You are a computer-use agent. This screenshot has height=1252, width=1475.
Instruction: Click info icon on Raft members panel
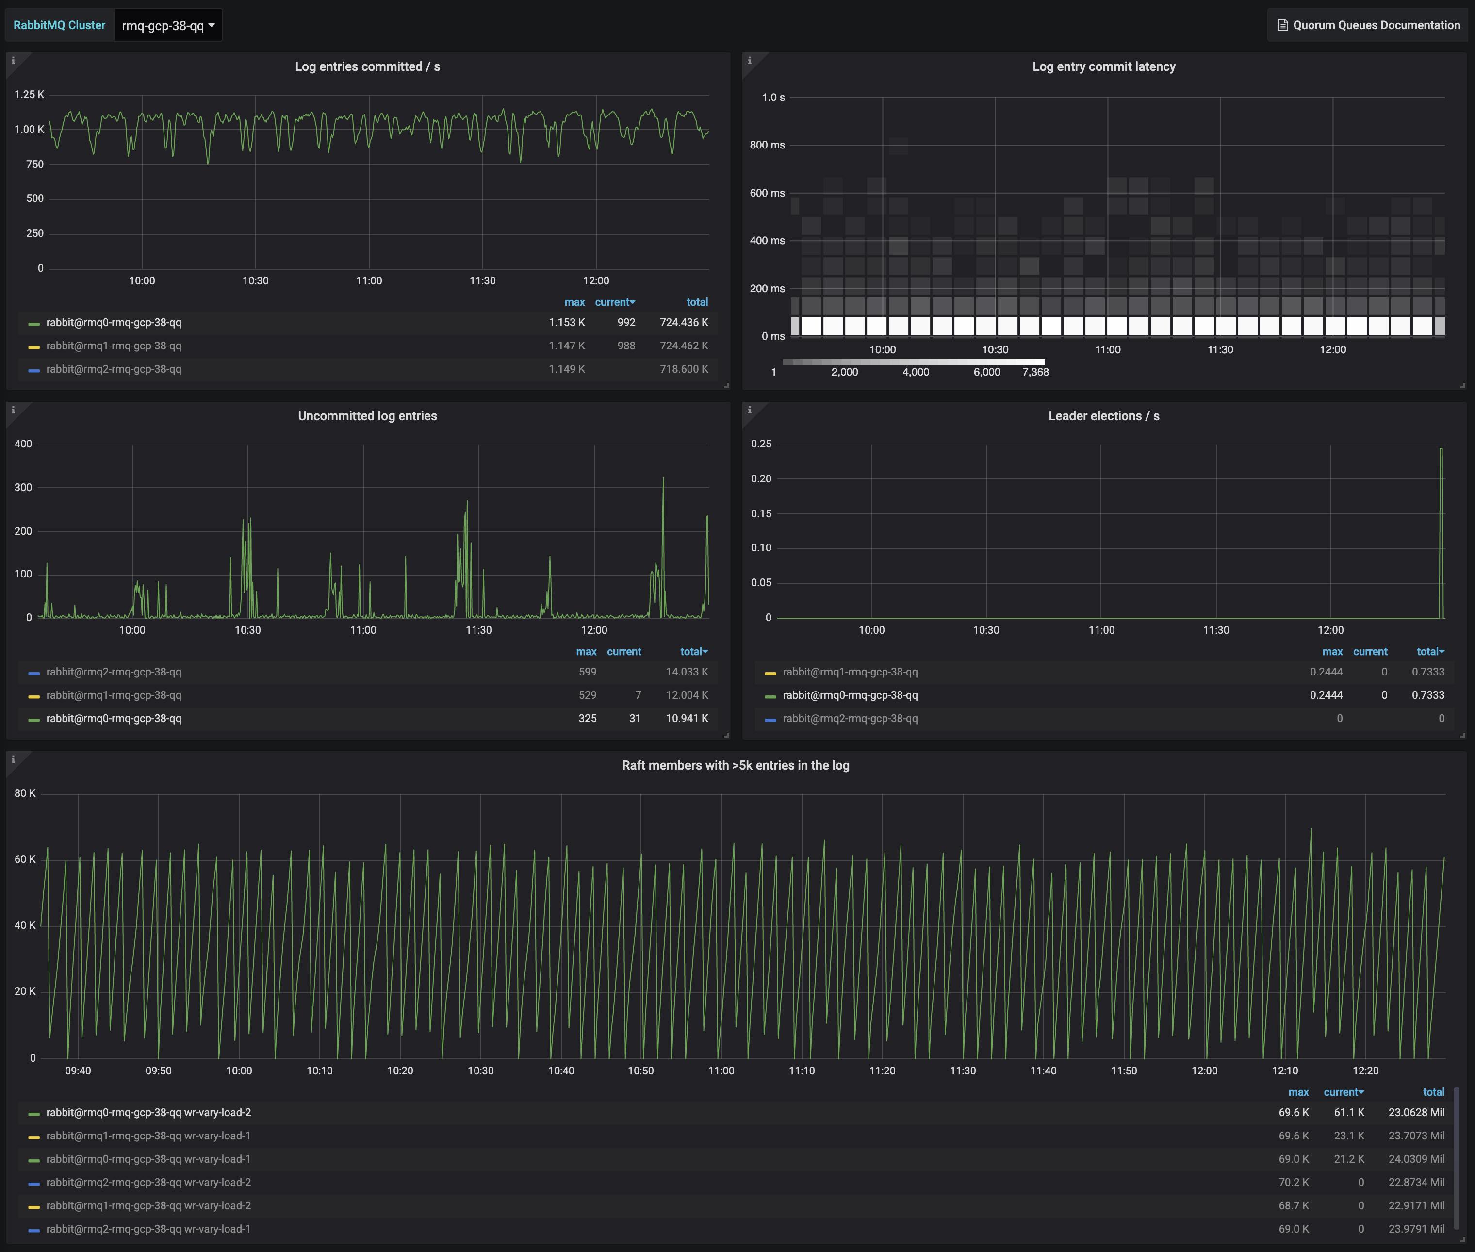point(13,759)
